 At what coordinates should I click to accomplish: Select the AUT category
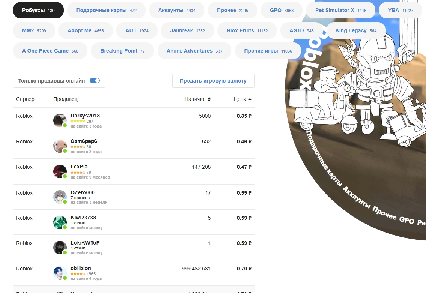137,30
